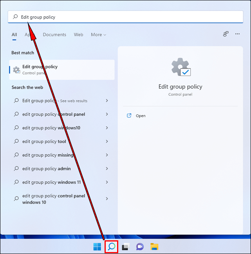Choose 'edit group policy windows10' suggestion
Screen dimensions: 251x254
[x=51, y=128]
